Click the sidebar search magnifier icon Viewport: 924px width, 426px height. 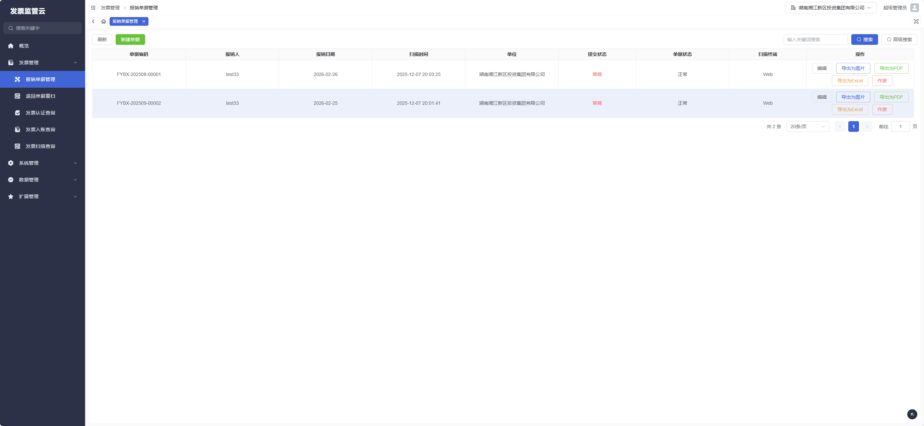click(x=11, y=28)
